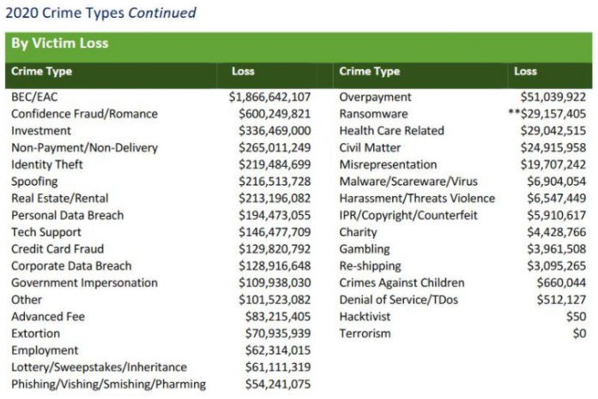Click the Phishing/Vishing/Smishing/Pharming entry
This screenshot has height=399, width=598.
tap(108, 384)
